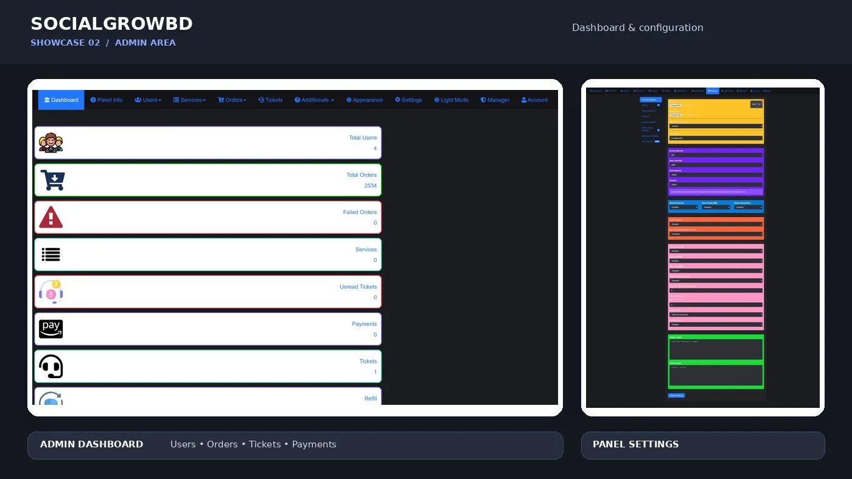
Task: Click the Unread Tickets headset icon
Action: [x=51, y=292]
